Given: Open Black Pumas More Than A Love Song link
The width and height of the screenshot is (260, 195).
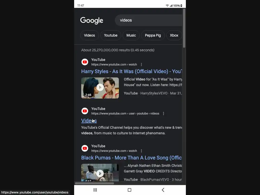Looking at the screenshot, I should [x=132, y=158].
